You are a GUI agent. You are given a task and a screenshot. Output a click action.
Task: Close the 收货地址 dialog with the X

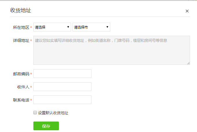[x=187, y=11]
